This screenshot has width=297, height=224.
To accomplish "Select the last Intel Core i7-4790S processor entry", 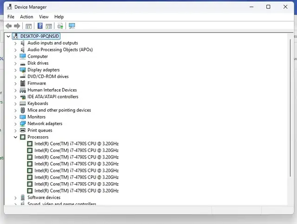I will [x=77, y=191].
